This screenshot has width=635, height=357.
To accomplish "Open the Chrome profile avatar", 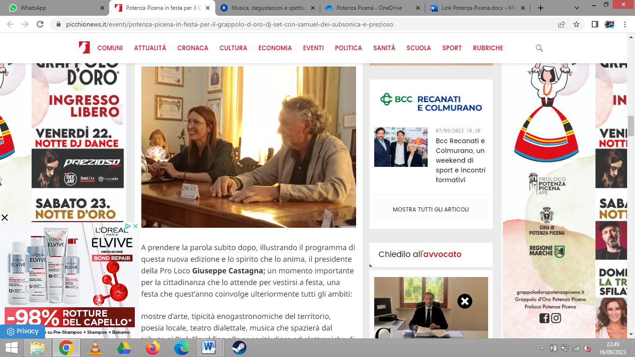I will pos(609,24).
